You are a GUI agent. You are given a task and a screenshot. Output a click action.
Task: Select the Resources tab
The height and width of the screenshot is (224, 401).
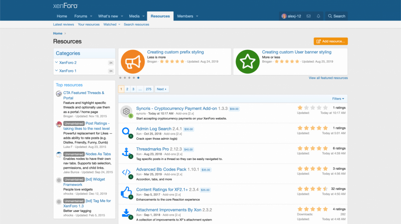click(x=160, y=16)
